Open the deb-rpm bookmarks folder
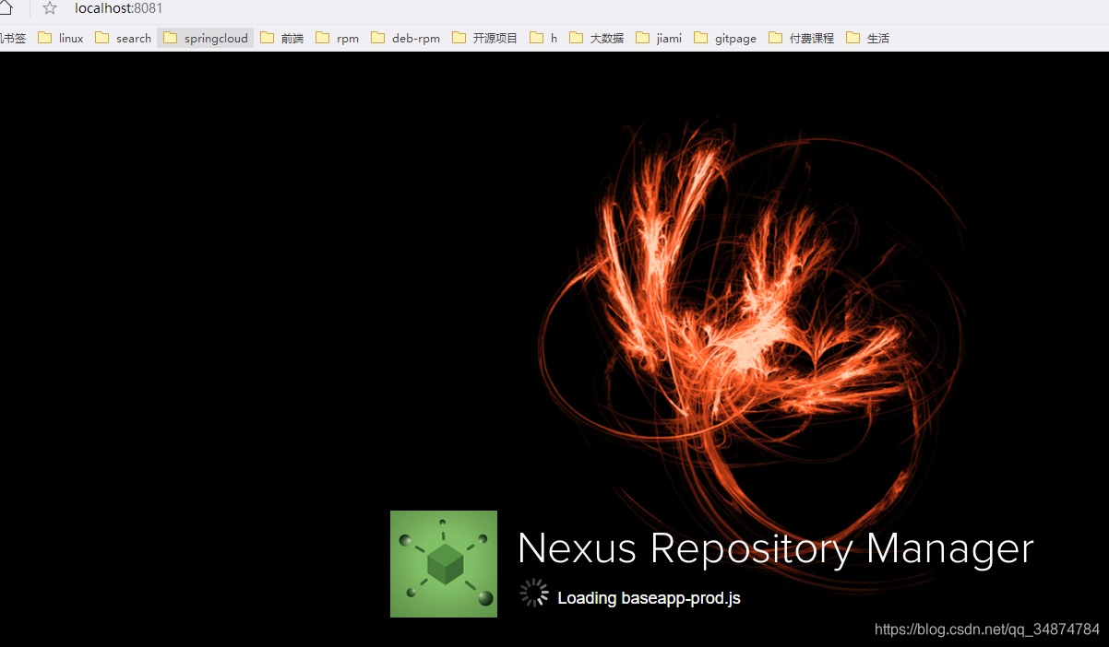The height and width of the screenshot is (647, 1109). tap(406, 38)
